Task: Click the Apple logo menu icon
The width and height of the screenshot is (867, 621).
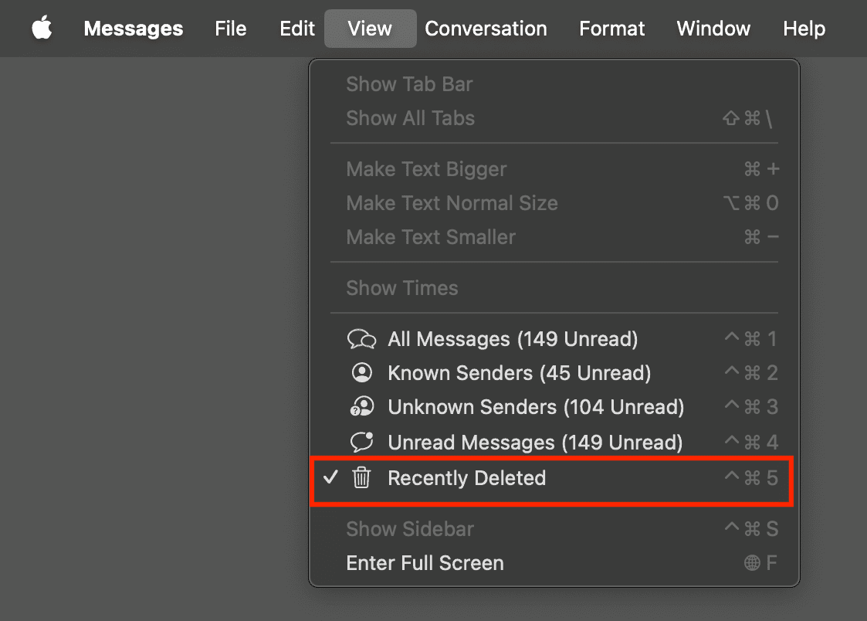Action: tap(42, 29)
